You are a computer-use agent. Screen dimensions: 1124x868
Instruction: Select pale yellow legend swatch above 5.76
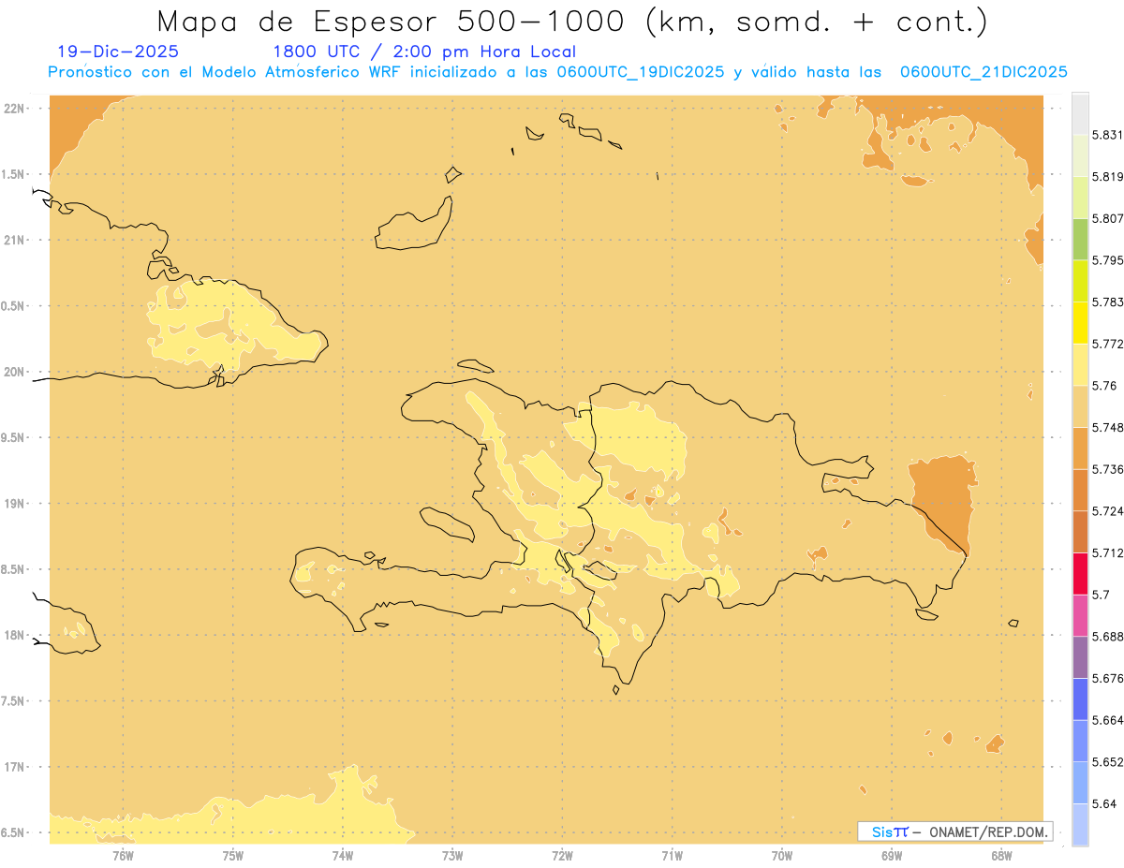pos(1080,364)
